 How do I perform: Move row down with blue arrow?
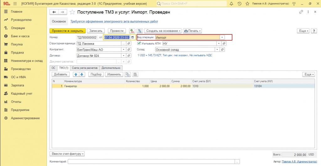[82, 74]
